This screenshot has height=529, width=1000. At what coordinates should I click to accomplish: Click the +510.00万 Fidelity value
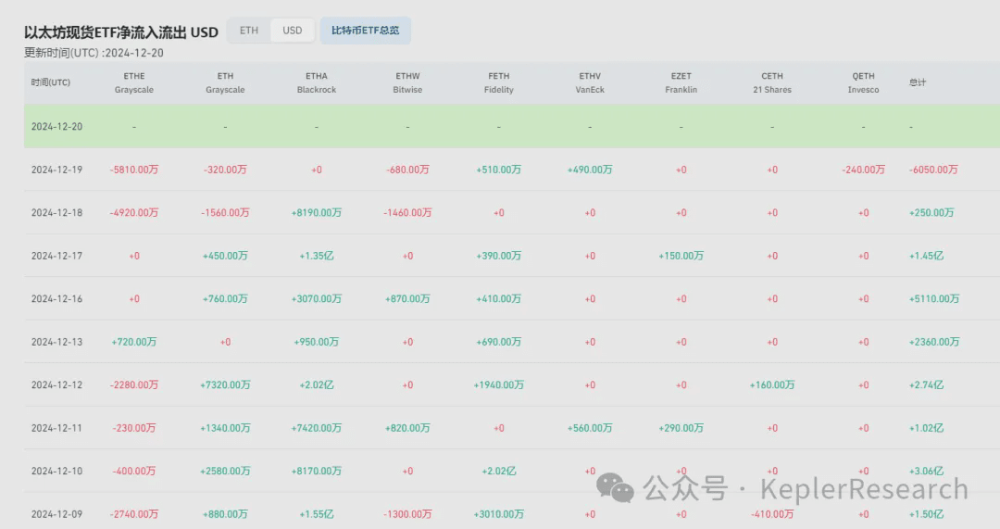[x=499, y=170]
